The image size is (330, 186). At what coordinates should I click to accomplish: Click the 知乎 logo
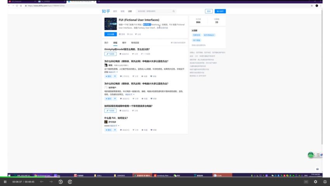tap(106, 11)
